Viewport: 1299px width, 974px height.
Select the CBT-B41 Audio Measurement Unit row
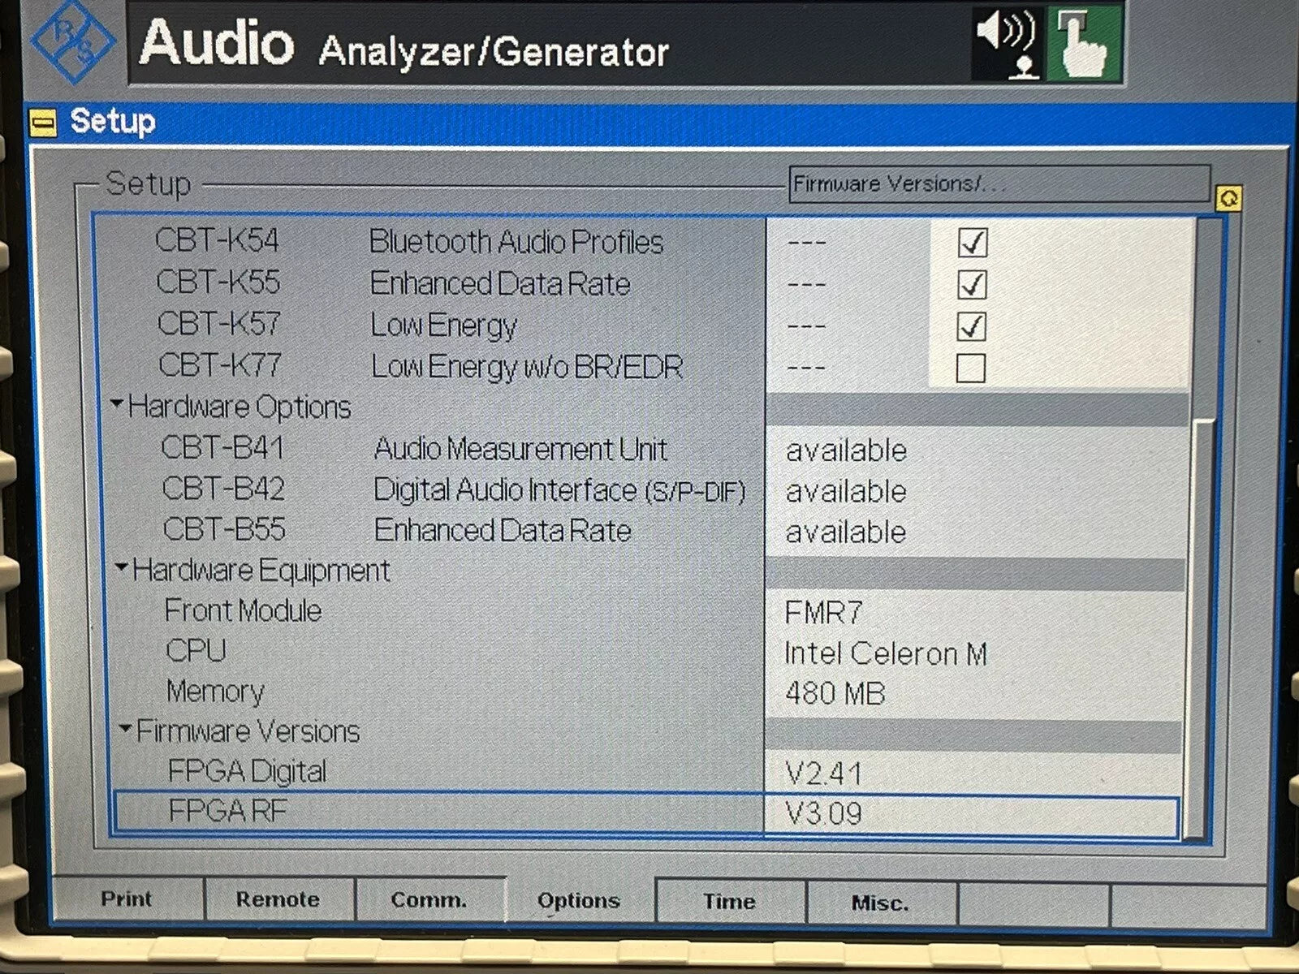[646, 449]
